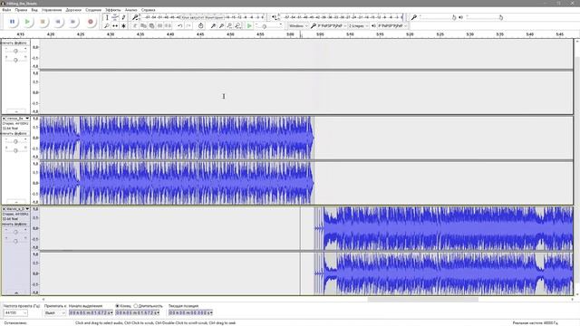The height and width of the screenshot is (326, 580).
Task: Solo the middle audio track
Action: pos(22,133)
